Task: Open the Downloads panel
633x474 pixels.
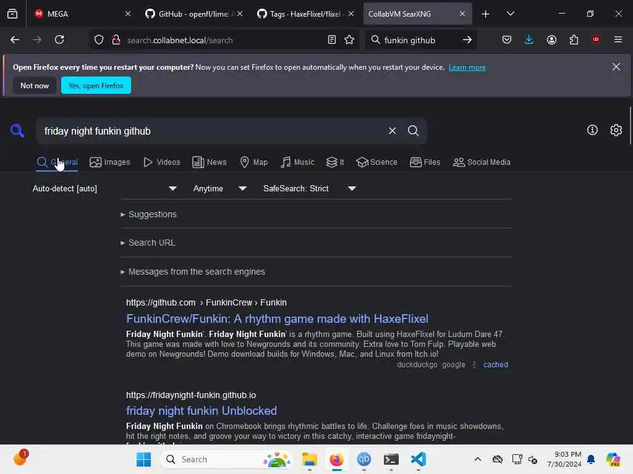Action: (529, 39)
